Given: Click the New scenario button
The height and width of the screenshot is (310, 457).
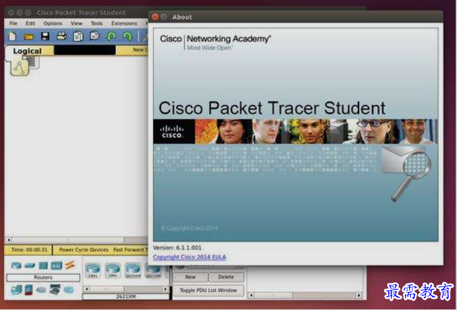Looking at the screenshot, I should coord(191,277).
